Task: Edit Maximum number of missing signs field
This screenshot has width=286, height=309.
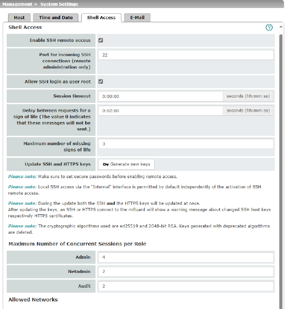Action: pos(186,144)
